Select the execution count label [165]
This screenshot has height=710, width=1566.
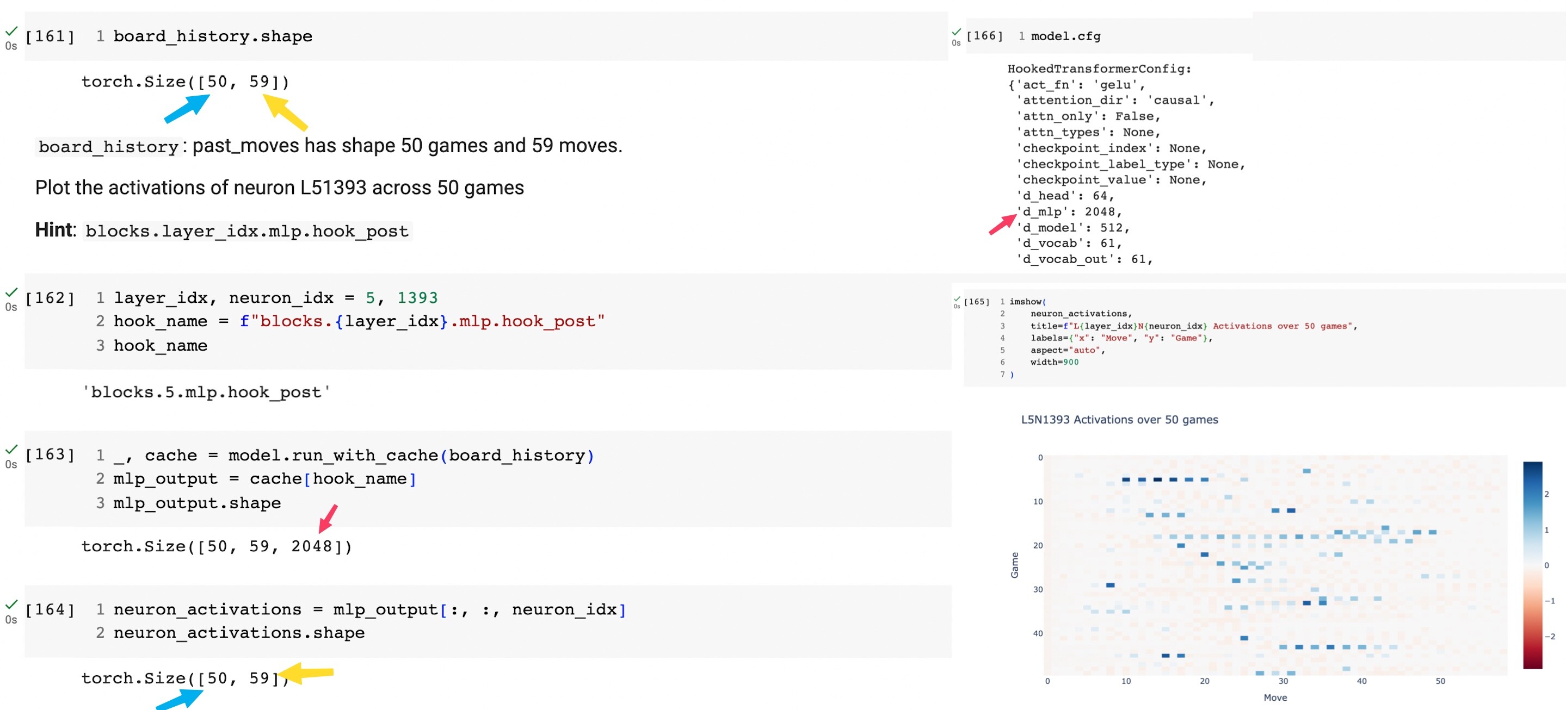976,302
